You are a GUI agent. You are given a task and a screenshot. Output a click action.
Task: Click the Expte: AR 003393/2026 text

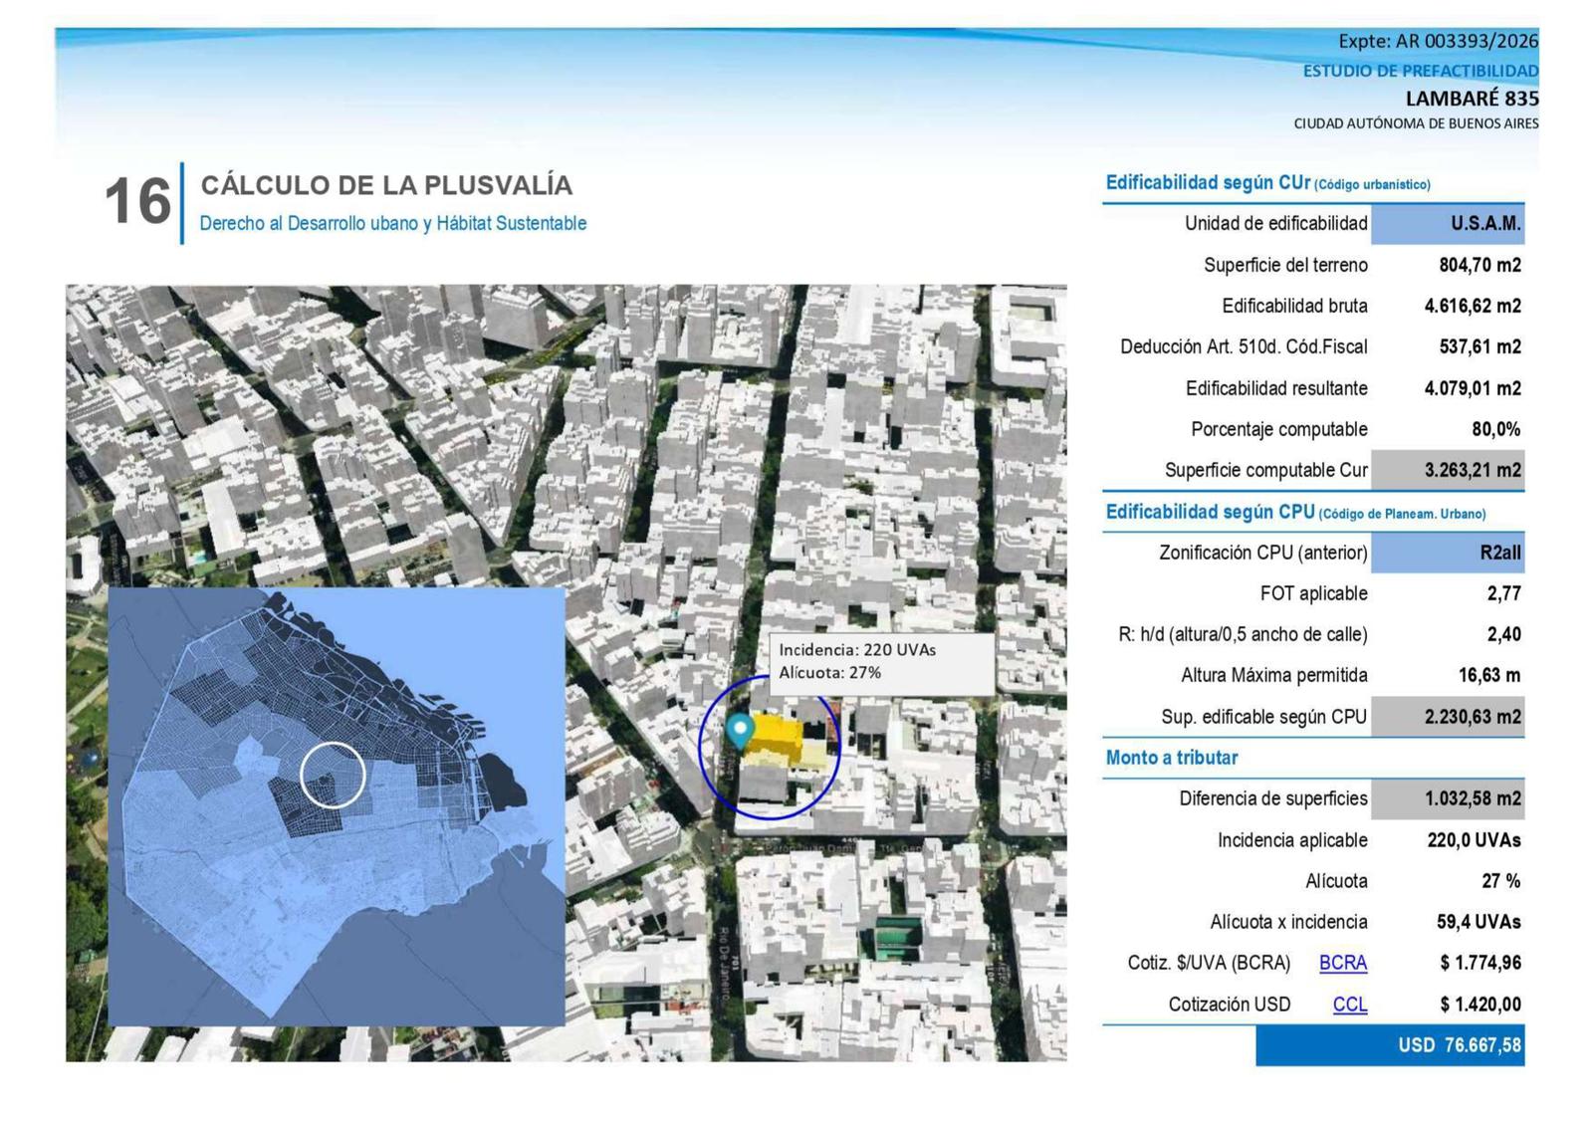click(x=1438, y=41)
